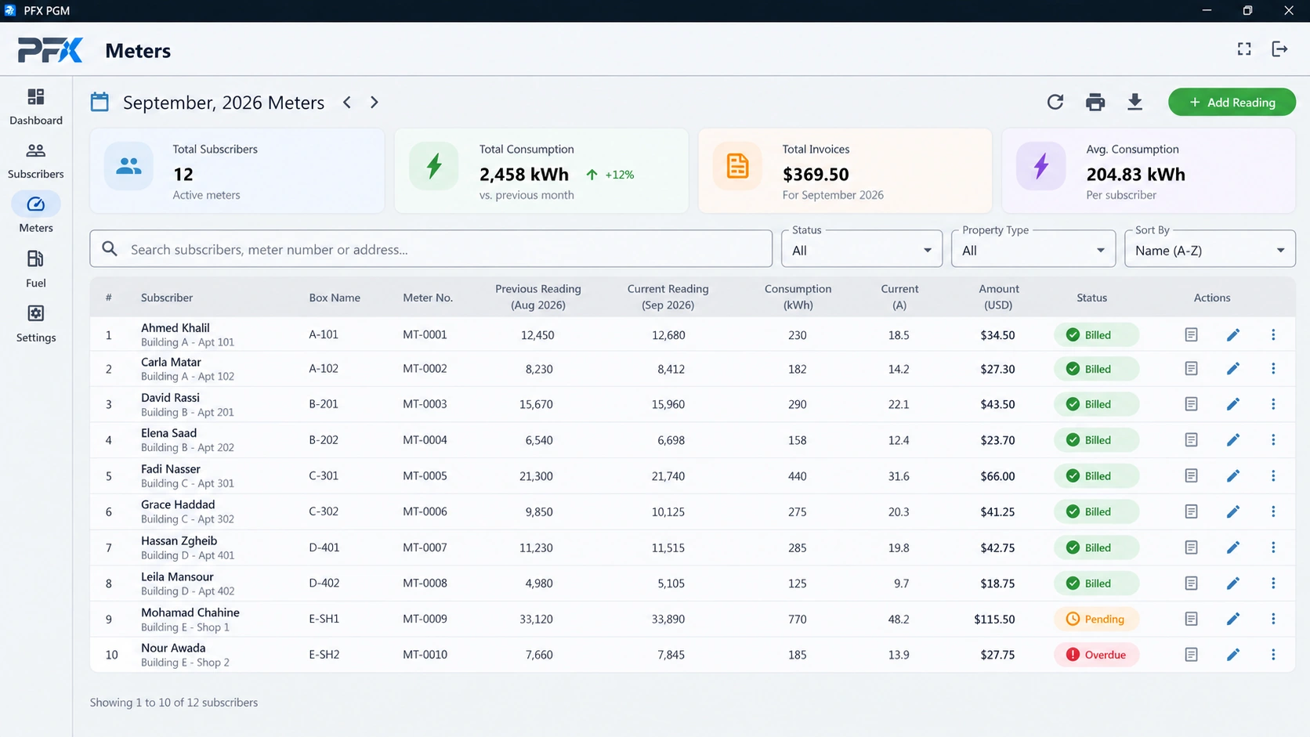
Task: Open the Dashboard sidebar page
Action: [36, 107]
